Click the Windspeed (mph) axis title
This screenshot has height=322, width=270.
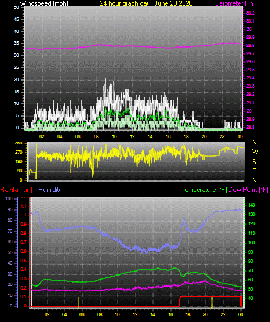tap(44, 3)
